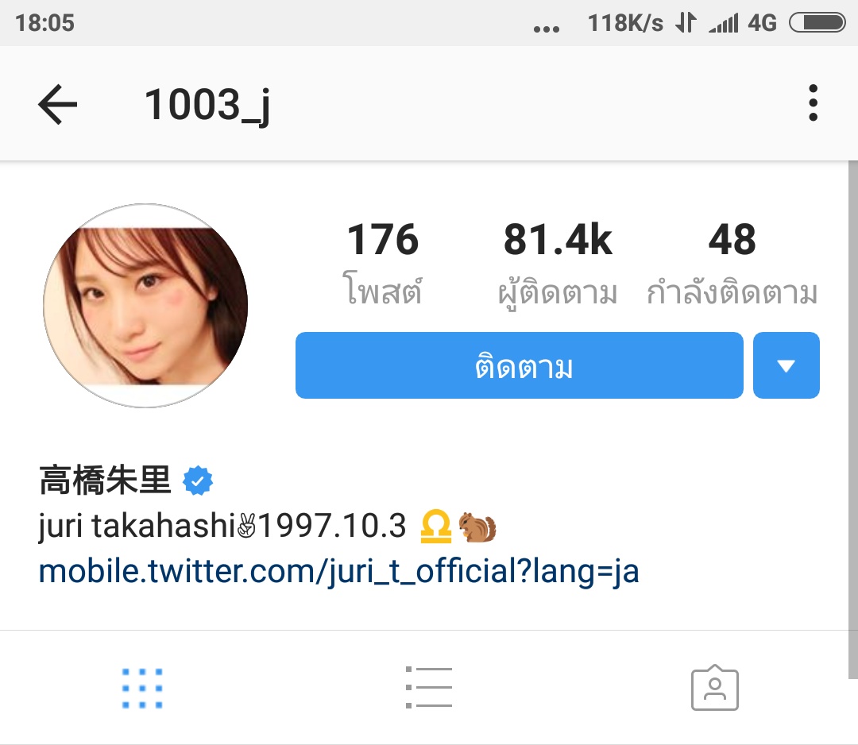Switch to list view of posts

[429, 688]
